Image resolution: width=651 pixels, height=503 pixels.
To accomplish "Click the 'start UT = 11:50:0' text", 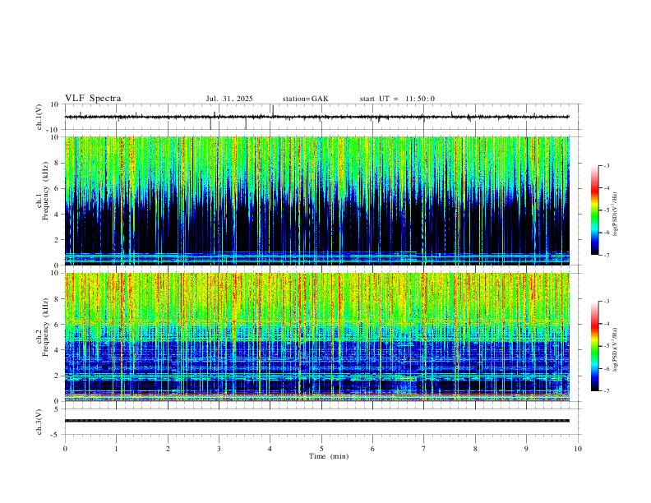I will pyautogui.click(x=397, y=99).
